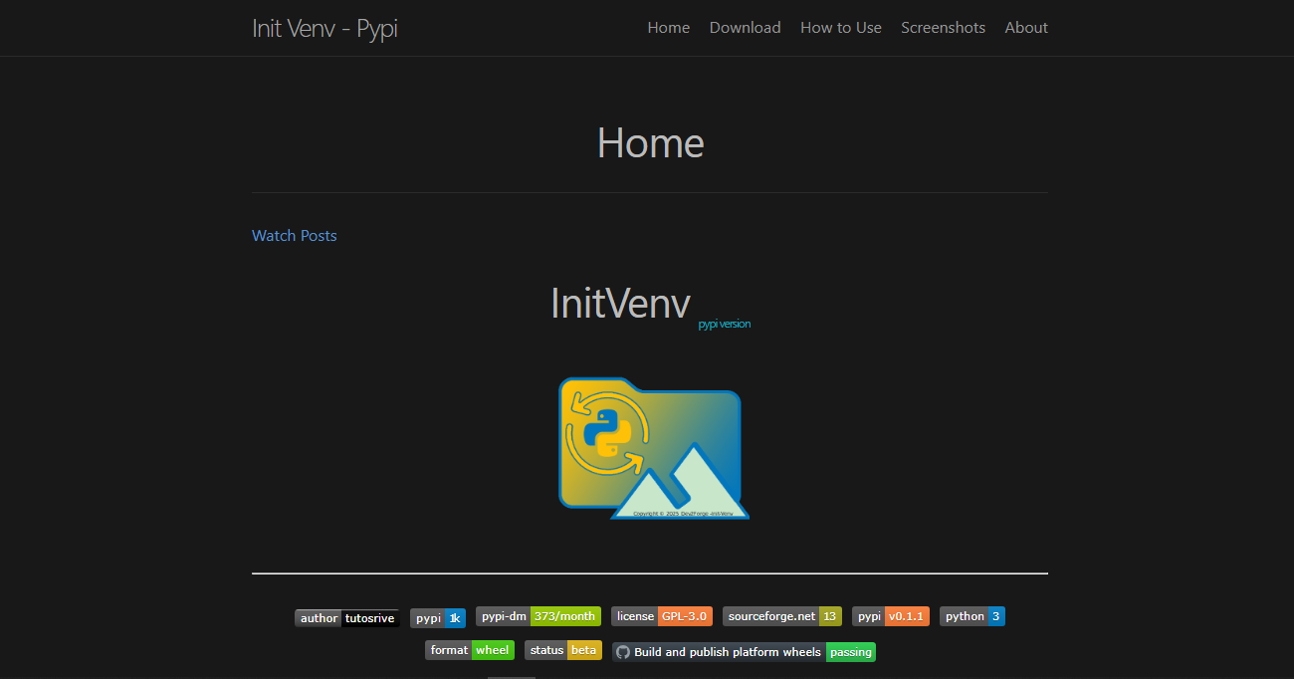Open the pypi-dm 373/month badge
Image resolution: width=1294 pixels, height=679 pixels.
tap(539, 616)
